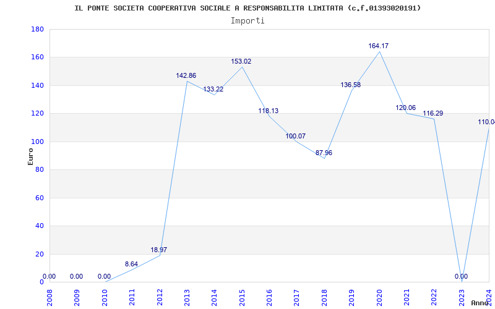Click data label 100.07 for 2017
Image resolution: width=495 pixels, height=309 pixels.
(x=296, y=136)
